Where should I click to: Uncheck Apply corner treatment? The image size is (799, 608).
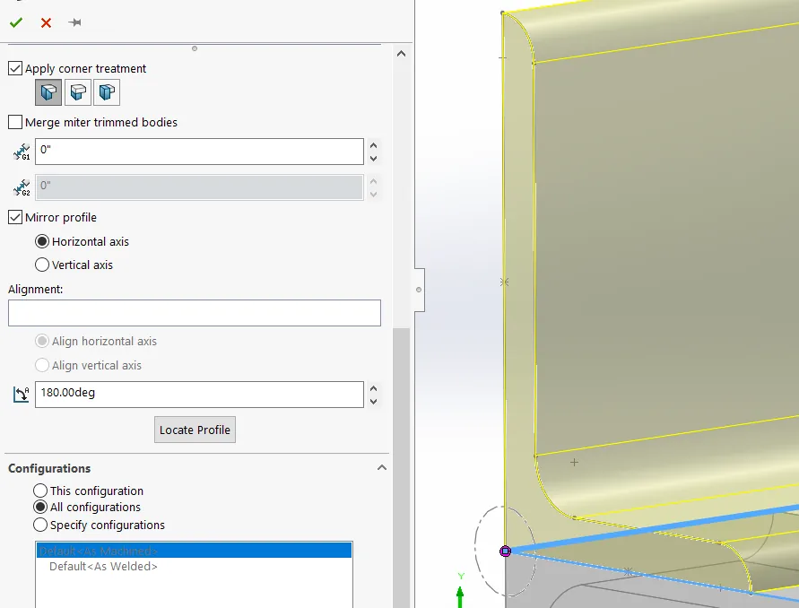(x=14, y=68)
